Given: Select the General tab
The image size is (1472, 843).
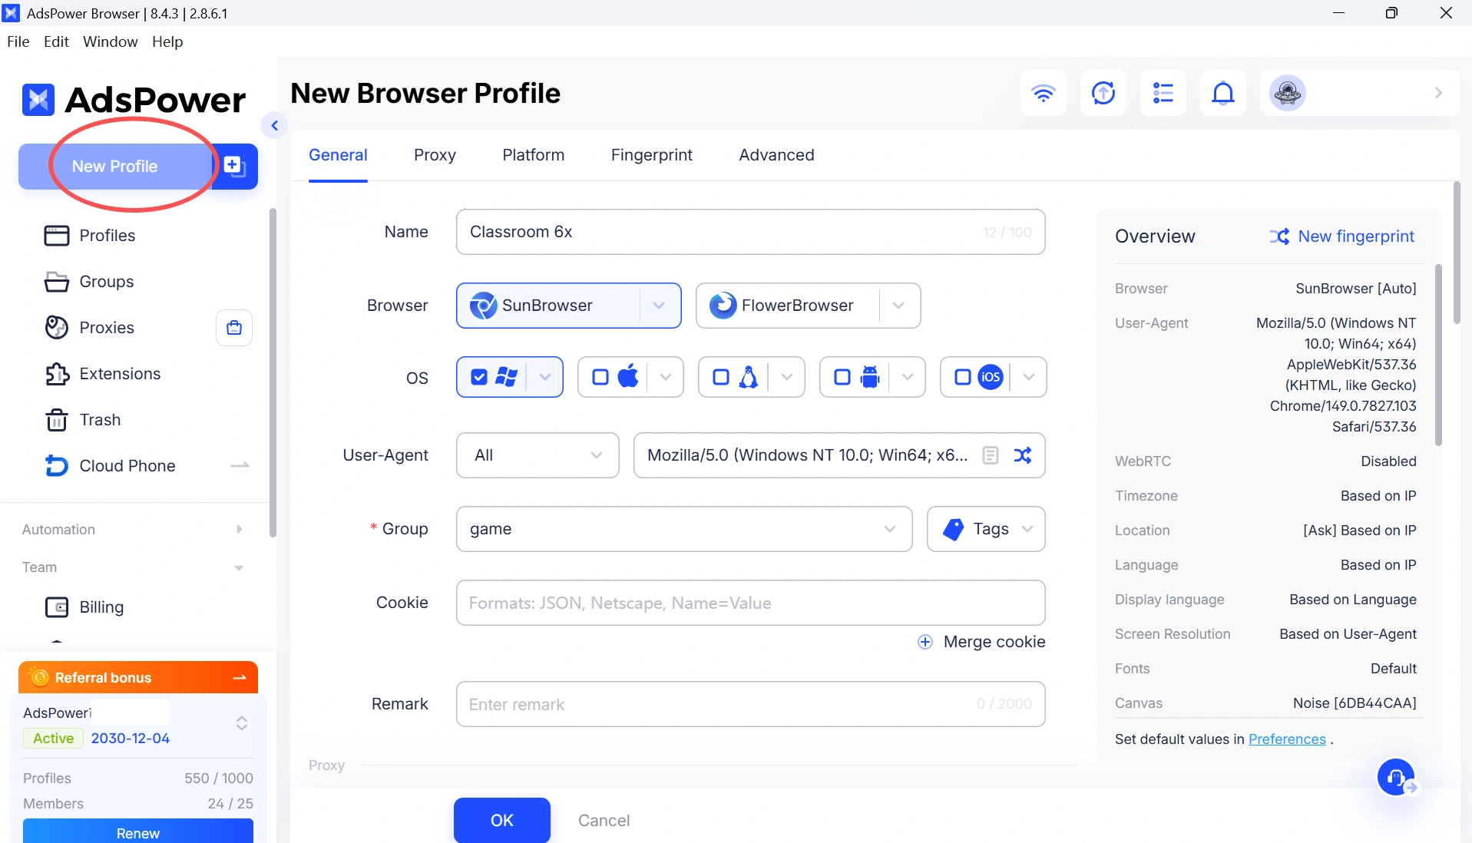Looking at the screenshot, I should [338, 155].
